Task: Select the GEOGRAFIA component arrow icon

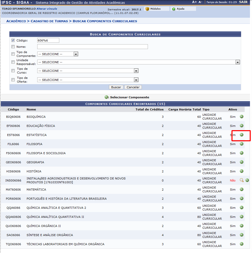Action: point(242,162)
